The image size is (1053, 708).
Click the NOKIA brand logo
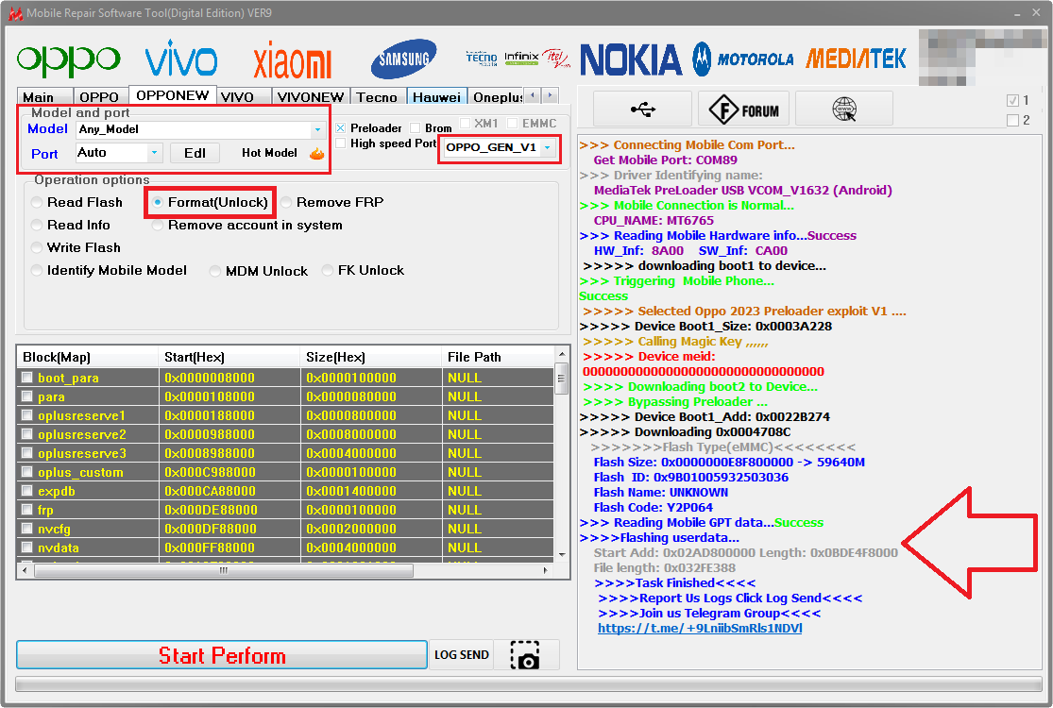tap(631, 59)
